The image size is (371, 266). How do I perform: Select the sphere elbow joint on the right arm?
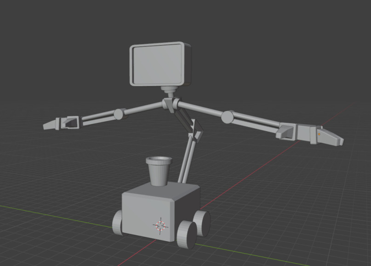click(x=227, y=118)
